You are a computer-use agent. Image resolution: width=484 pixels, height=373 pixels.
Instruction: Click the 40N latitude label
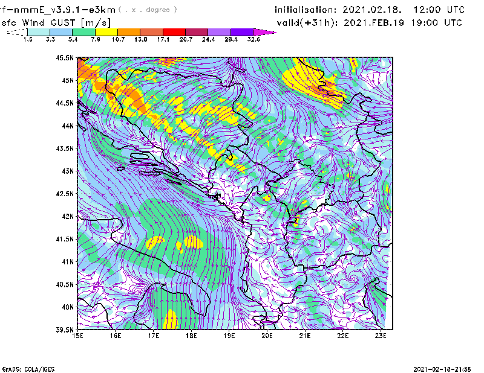[x=68, y=307]
